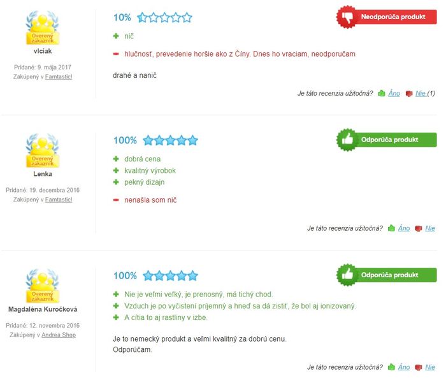Click thumbs-down icon in Magdaléna Kuročková's review
The image size is (446, 378).
point(419,367)
